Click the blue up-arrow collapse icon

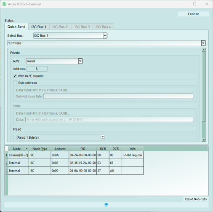(106, 205)
